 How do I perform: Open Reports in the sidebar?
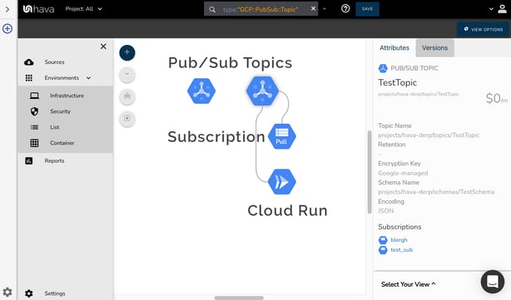pos(54,160)
